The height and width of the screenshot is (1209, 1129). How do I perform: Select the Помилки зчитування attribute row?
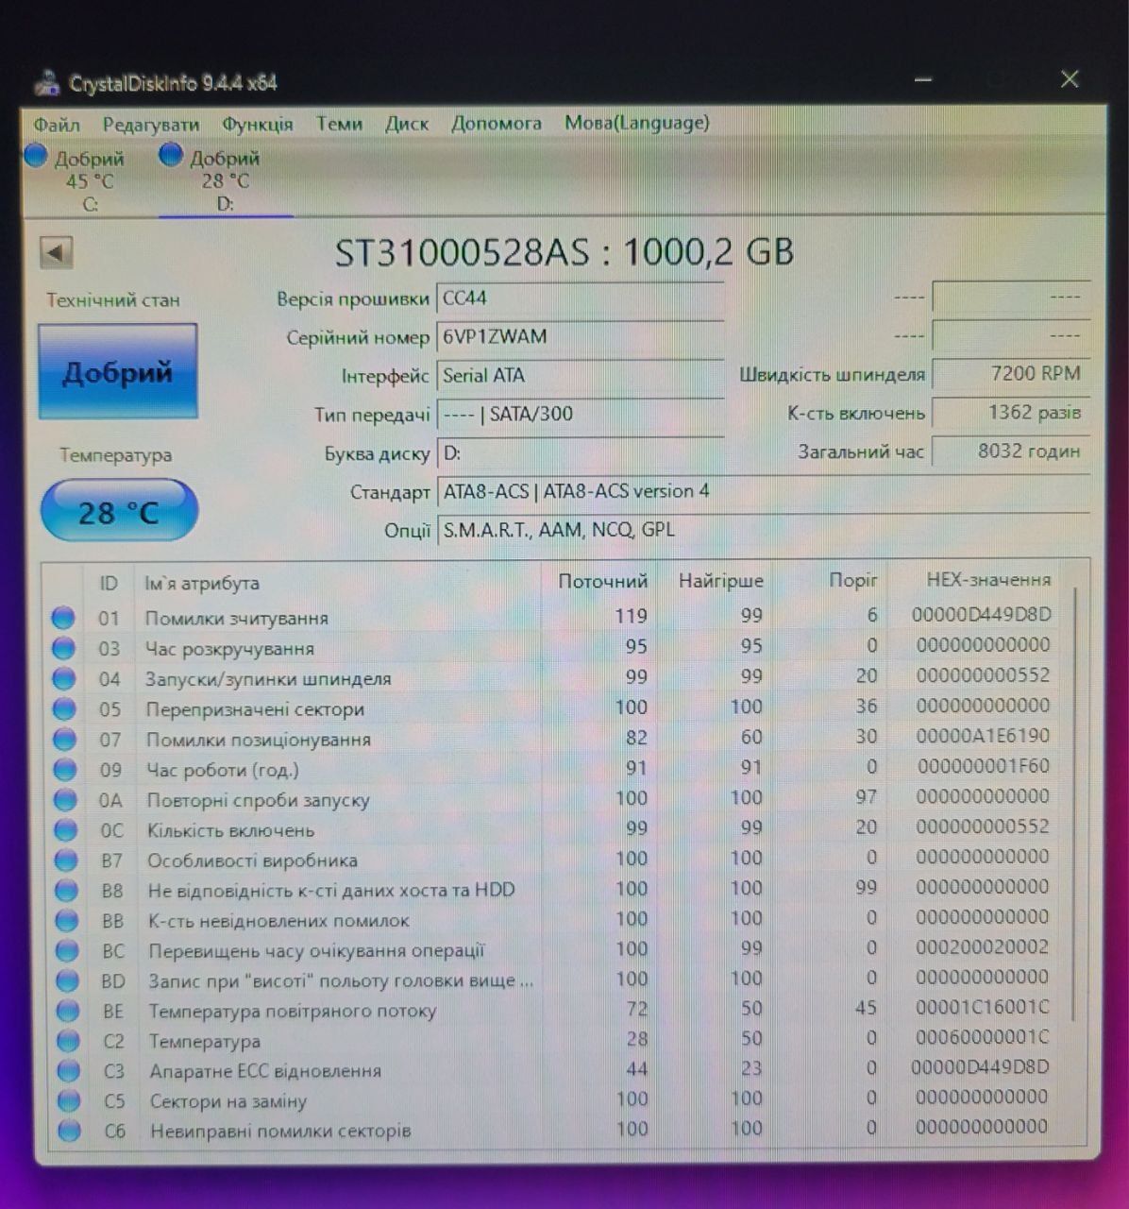pos(557,617)
